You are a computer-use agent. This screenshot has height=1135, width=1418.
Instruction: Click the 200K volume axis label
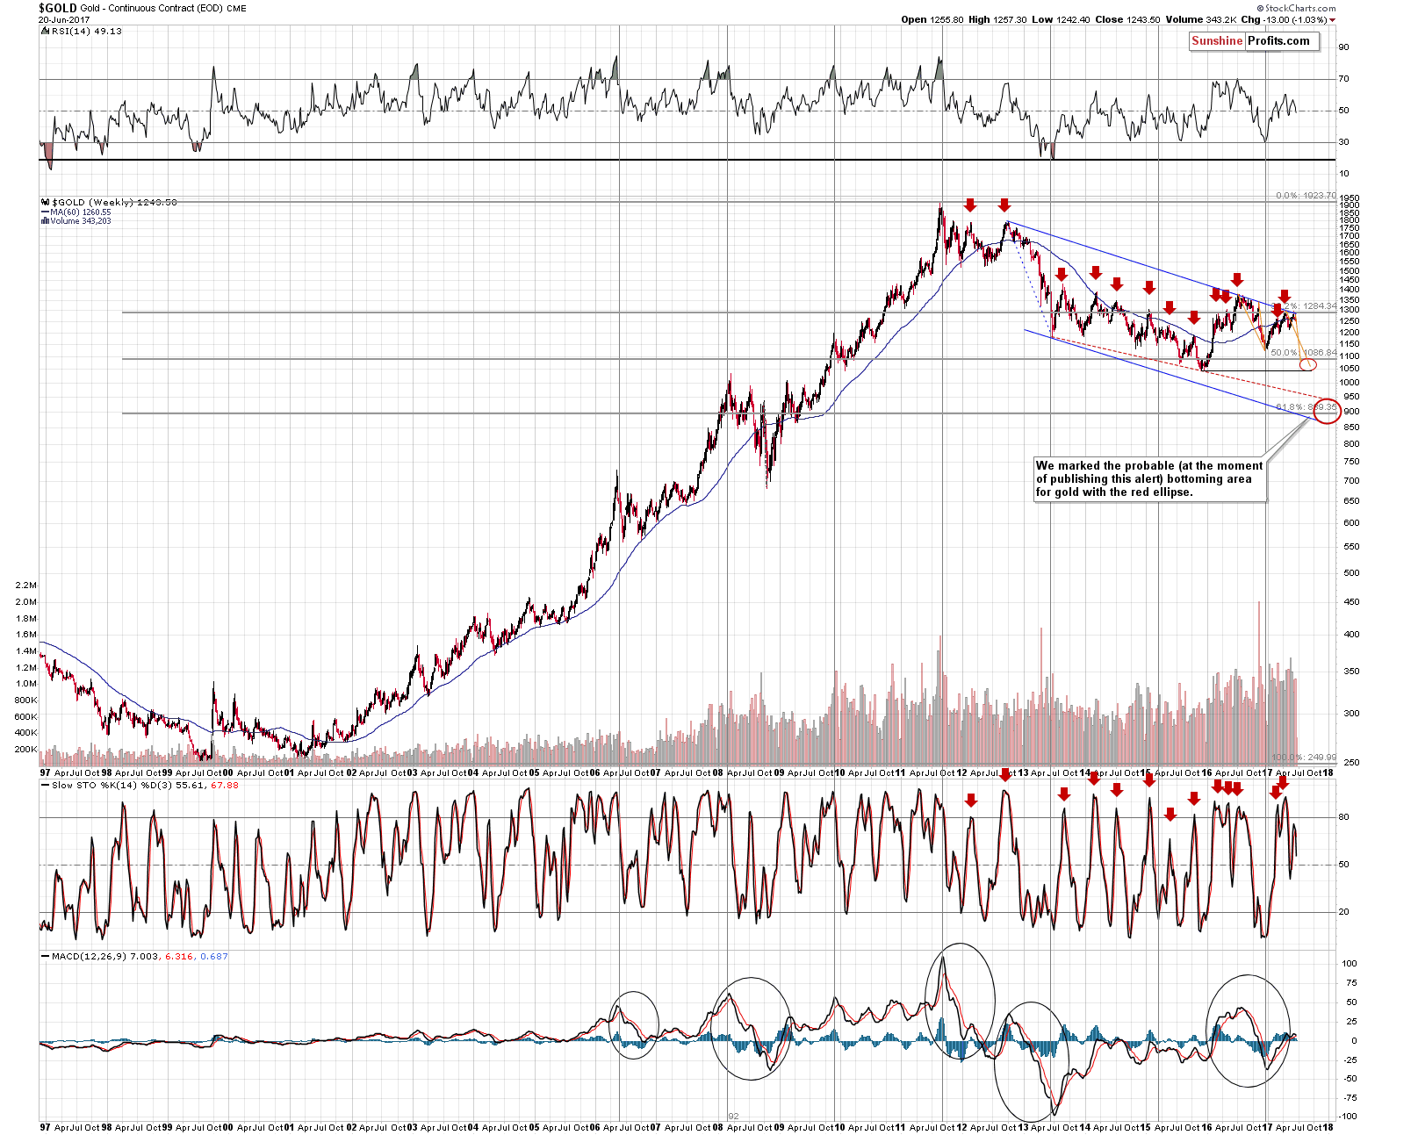coord(26,750)
